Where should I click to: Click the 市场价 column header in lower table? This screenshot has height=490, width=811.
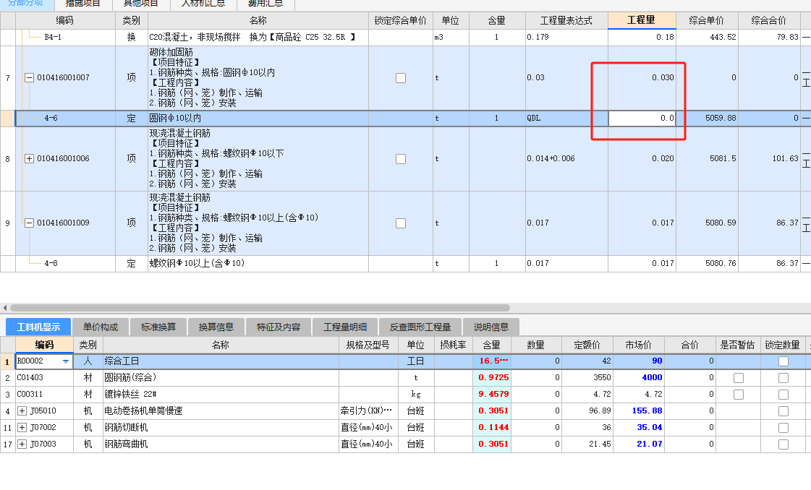coord(638,345)
